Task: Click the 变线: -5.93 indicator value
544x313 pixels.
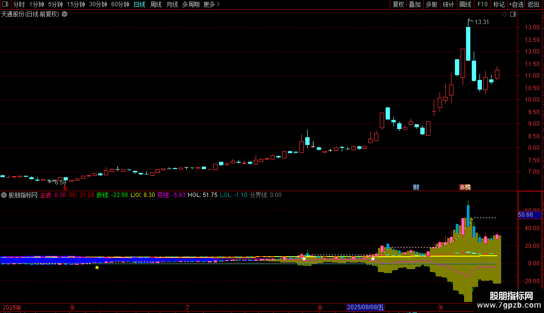Action: pyautogui.click(x=171, y=195)
